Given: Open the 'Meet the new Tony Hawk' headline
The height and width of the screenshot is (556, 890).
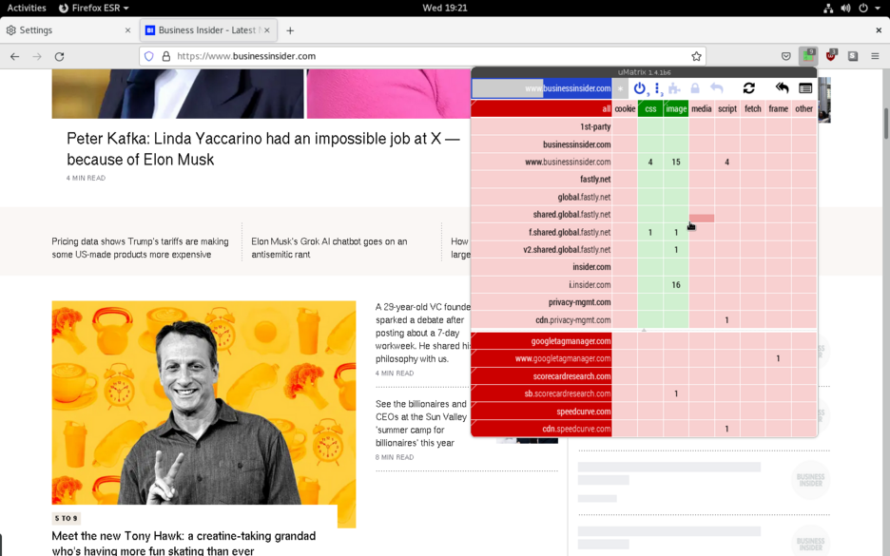Looking at the screenshot, I should point(184,543).
